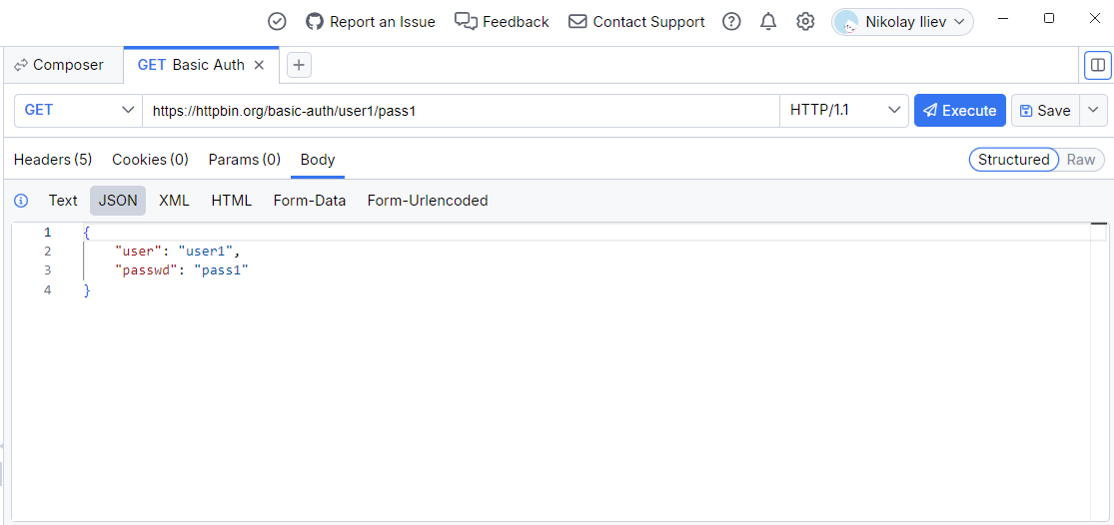1114x525 pixels.
Task: Click the "passwd" key in the editor
Action: click(x=145, y=270)
